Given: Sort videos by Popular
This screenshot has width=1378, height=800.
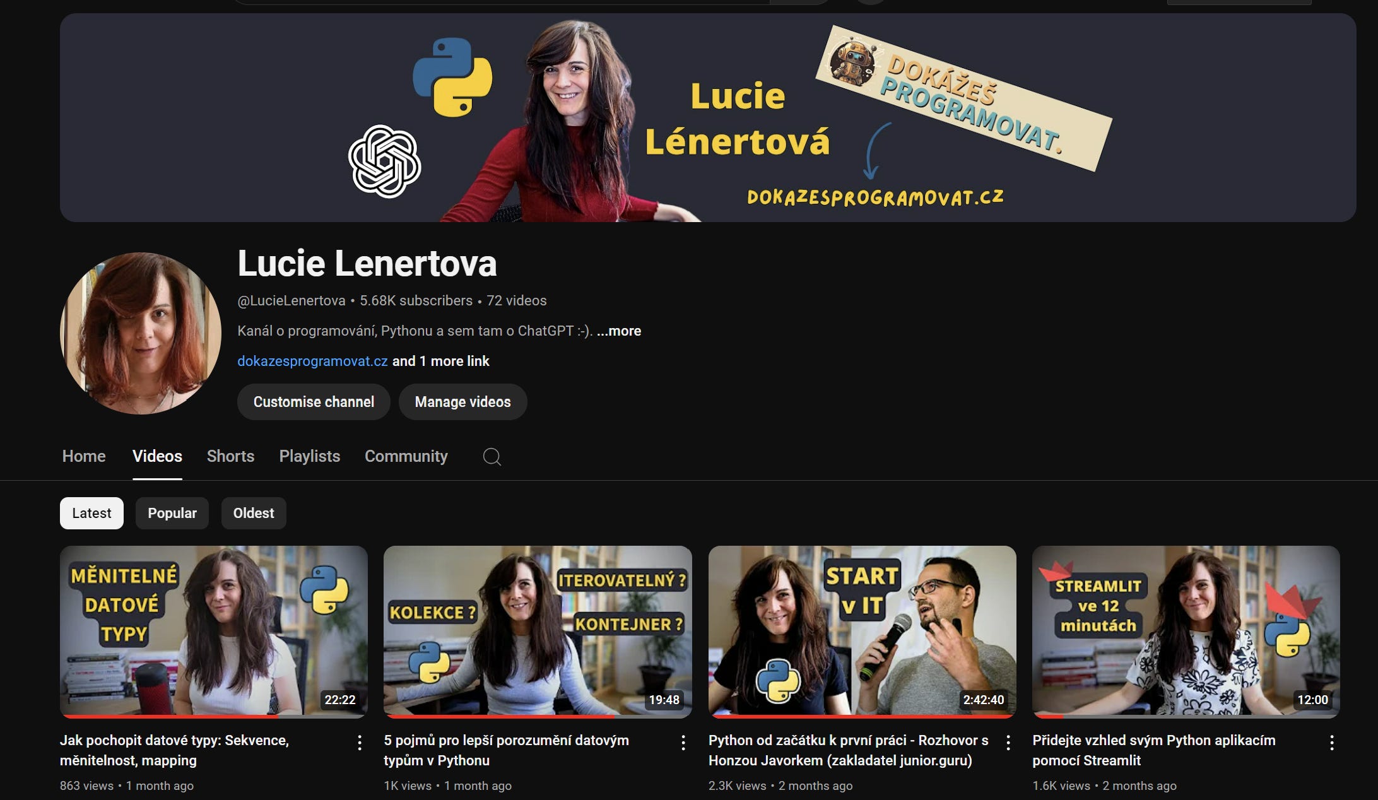Looking at the screenshot, I should (172, 513).
